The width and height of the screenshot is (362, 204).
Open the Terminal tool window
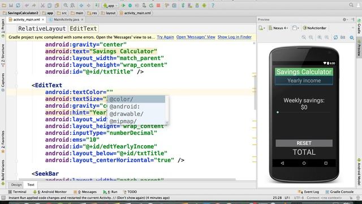click(18, 192)
